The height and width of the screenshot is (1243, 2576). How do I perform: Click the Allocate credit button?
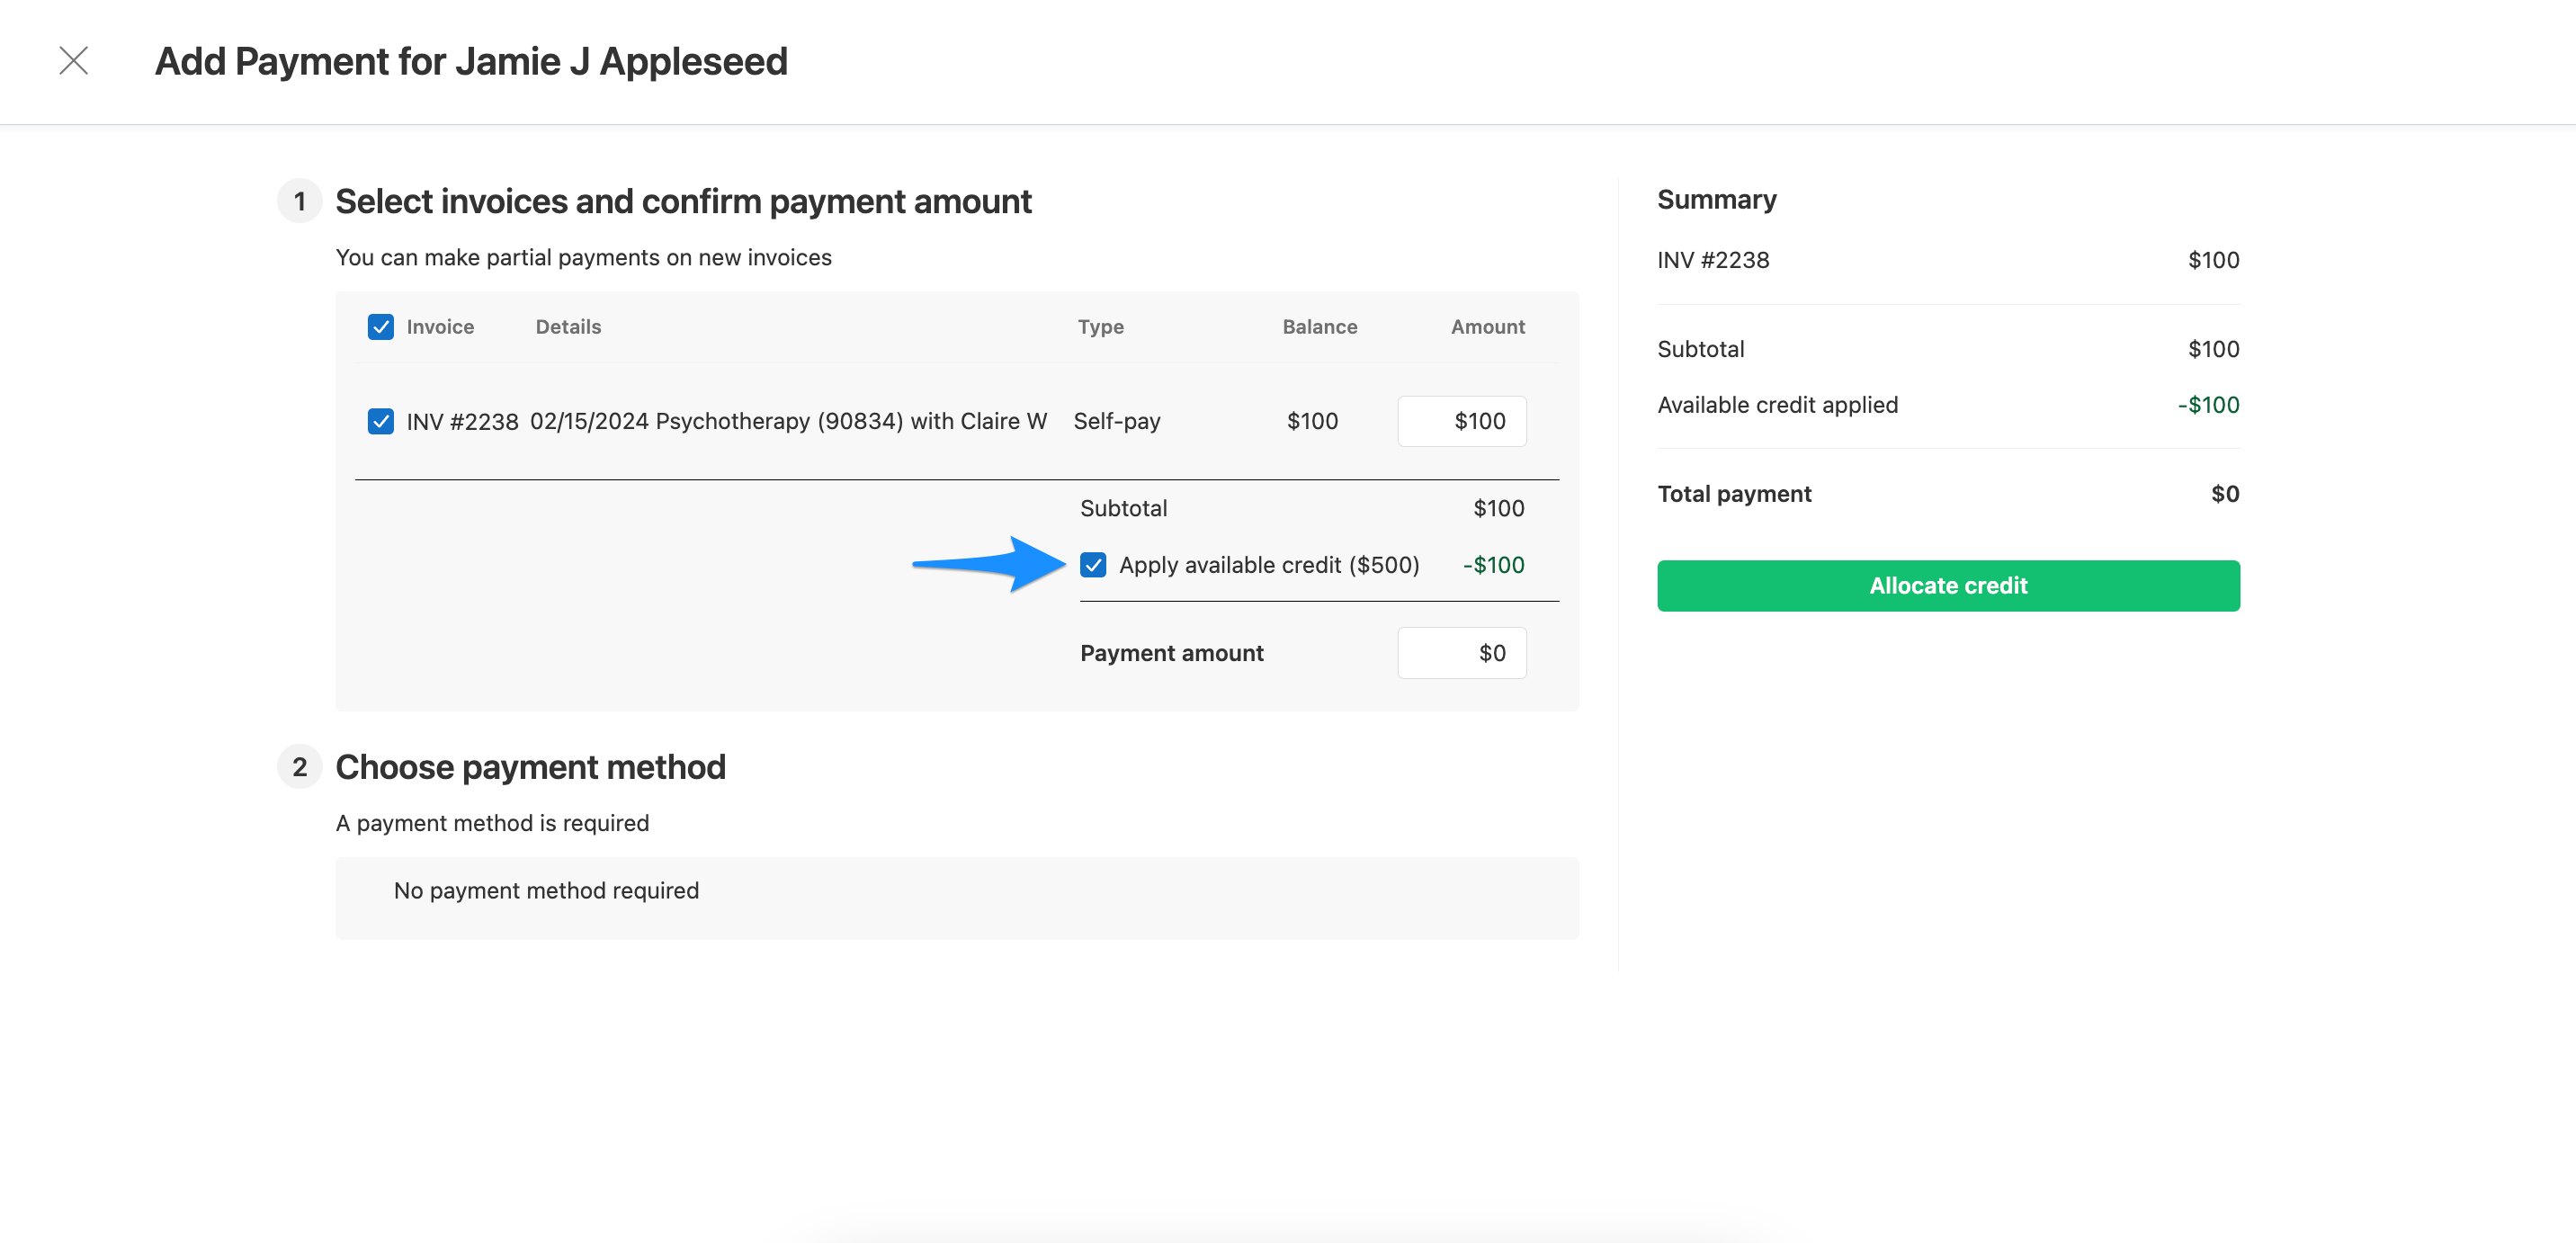[1947, 585]
